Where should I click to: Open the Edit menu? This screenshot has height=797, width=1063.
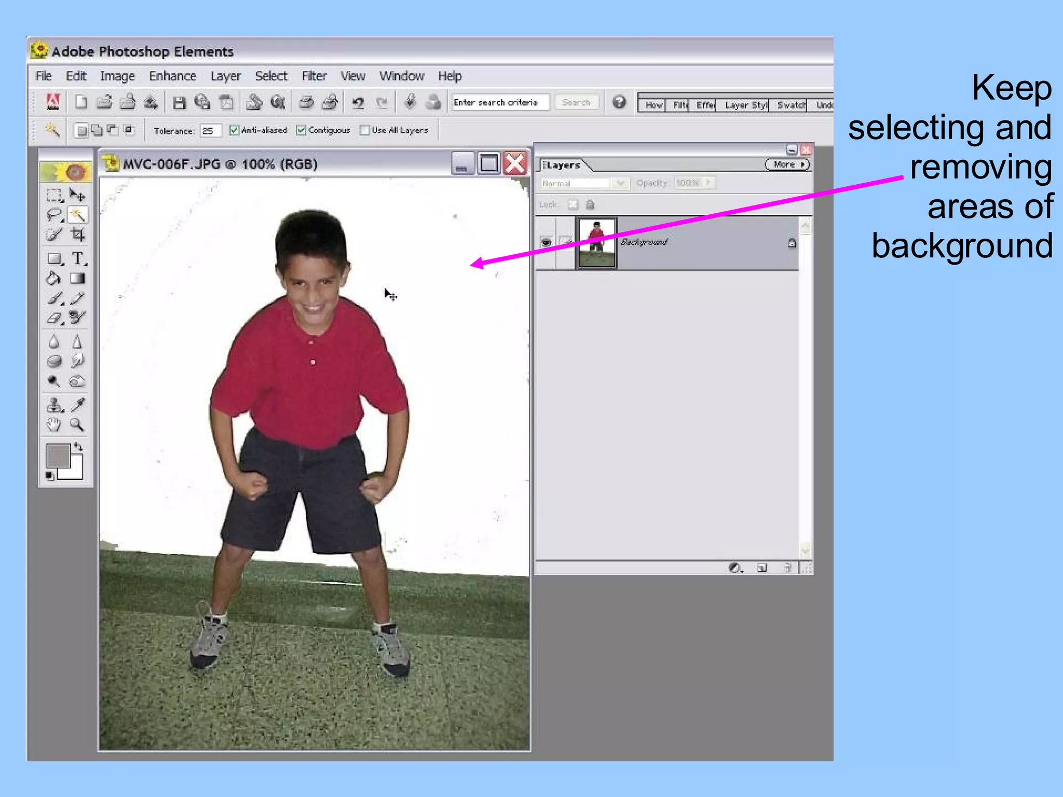76,76
